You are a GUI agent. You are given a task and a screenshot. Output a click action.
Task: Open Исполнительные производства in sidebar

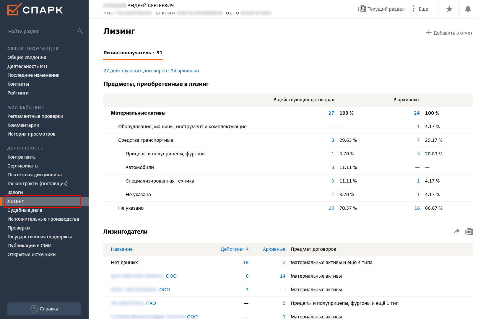click(x=43, y=219)
